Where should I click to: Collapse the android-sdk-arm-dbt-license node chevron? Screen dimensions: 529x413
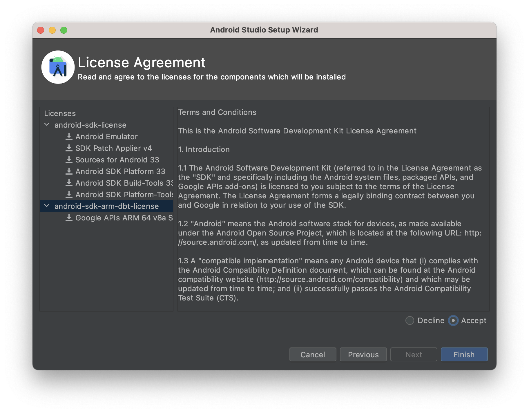47,206
